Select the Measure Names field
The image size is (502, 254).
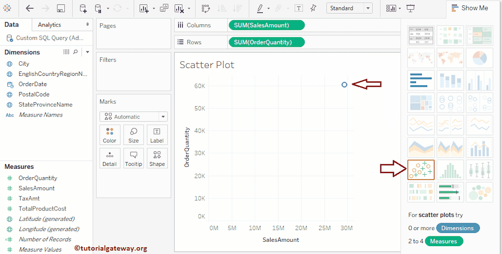point(40,115)
